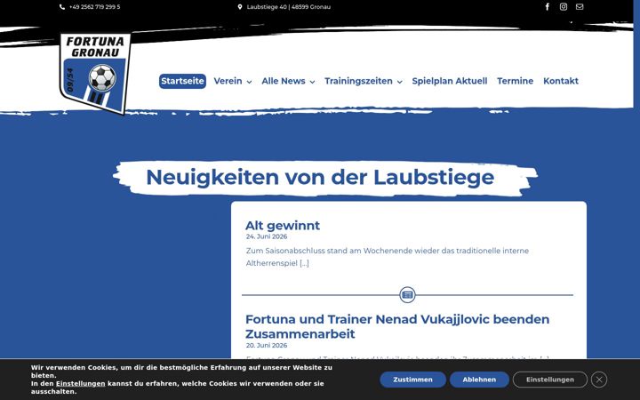Open cookie Einstellungen button

coord(550,380)
